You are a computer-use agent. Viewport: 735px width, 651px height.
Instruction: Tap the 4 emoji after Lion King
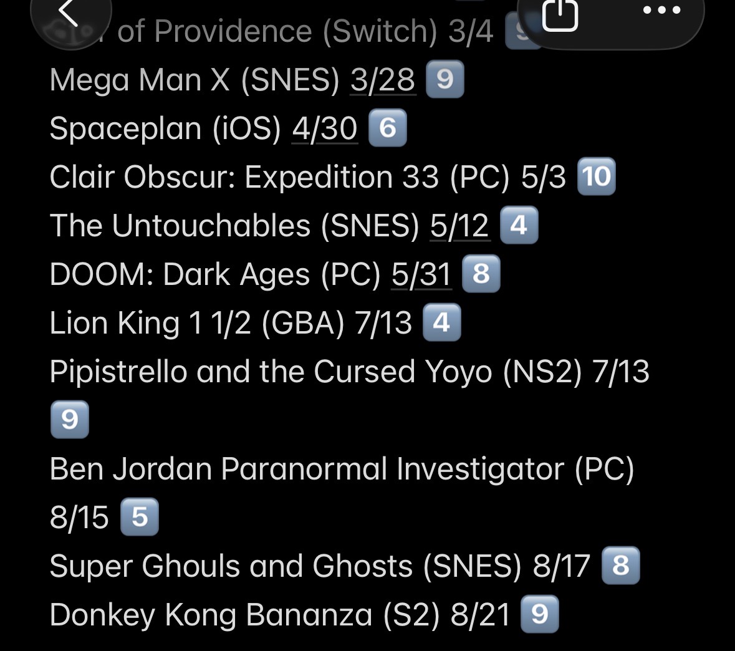(441, 322)
